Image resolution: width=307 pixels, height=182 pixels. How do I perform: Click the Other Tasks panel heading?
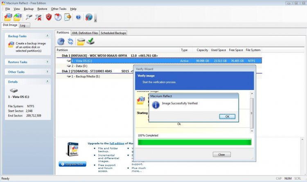point(16,72)
